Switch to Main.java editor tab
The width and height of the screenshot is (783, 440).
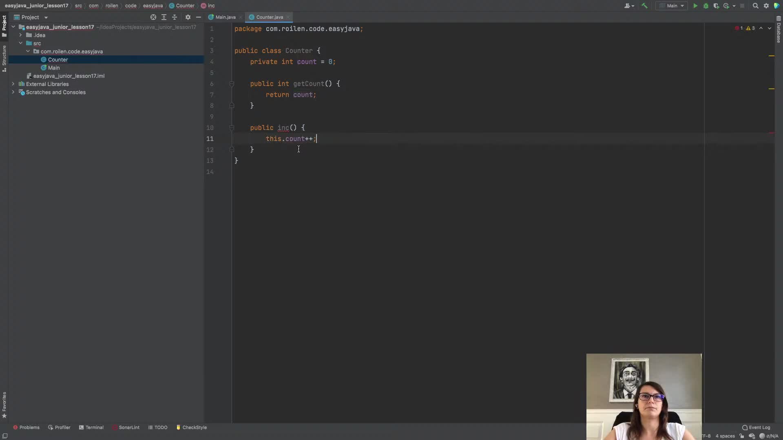click(x=225, y=17)
